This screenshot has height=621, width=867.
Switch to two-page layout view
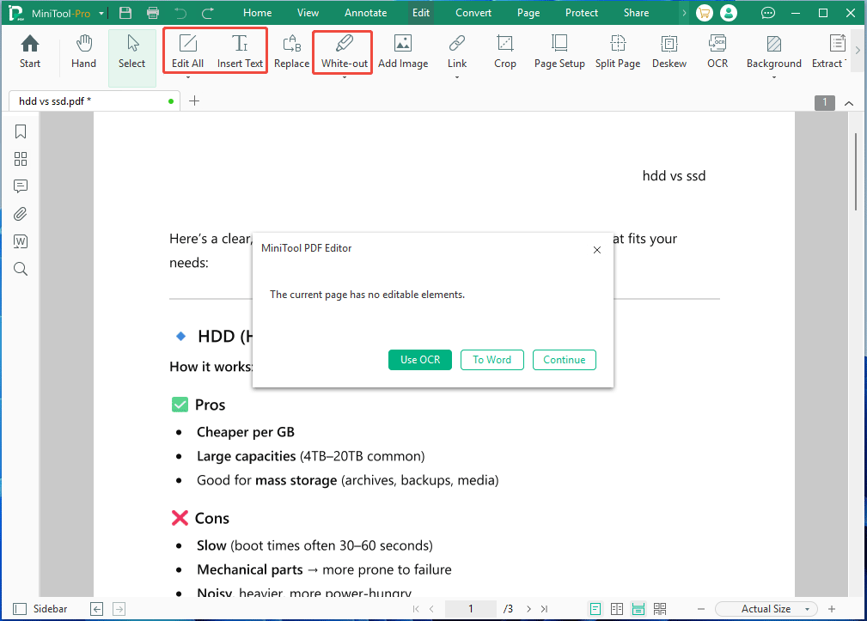click(x=617, y=608)
